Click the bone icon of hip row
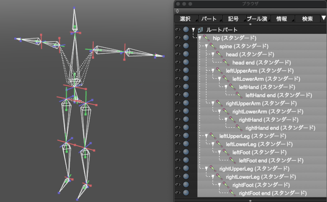 206,38
